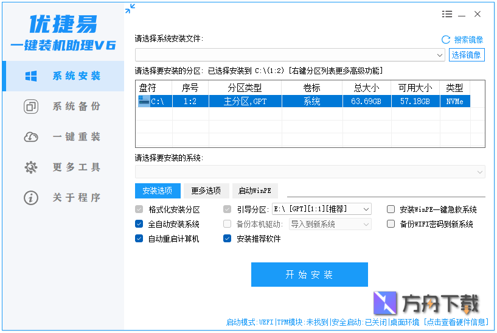This screenshot has width=497, height=333.
Task: Click the 搜索镜像 link
Action: [468, 40]
